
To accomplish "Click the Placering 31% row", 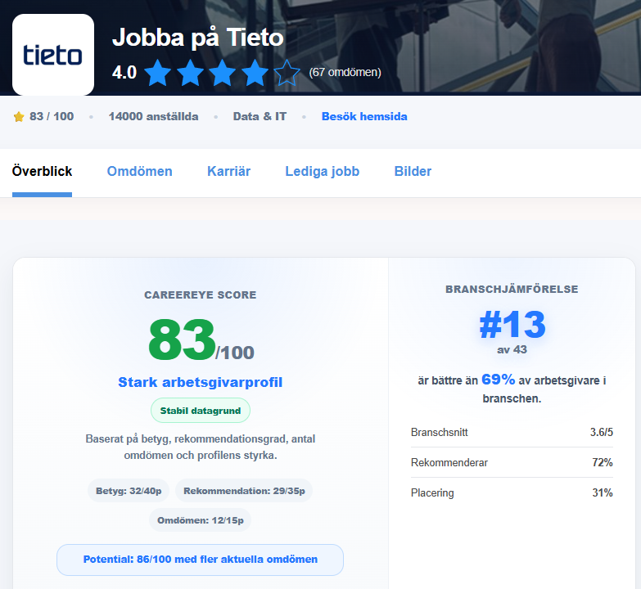I will pos(512,492).
